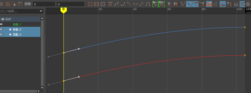Pin the 移動 Y channel
The image size is (251, 93).
click(x=2, y=24)
